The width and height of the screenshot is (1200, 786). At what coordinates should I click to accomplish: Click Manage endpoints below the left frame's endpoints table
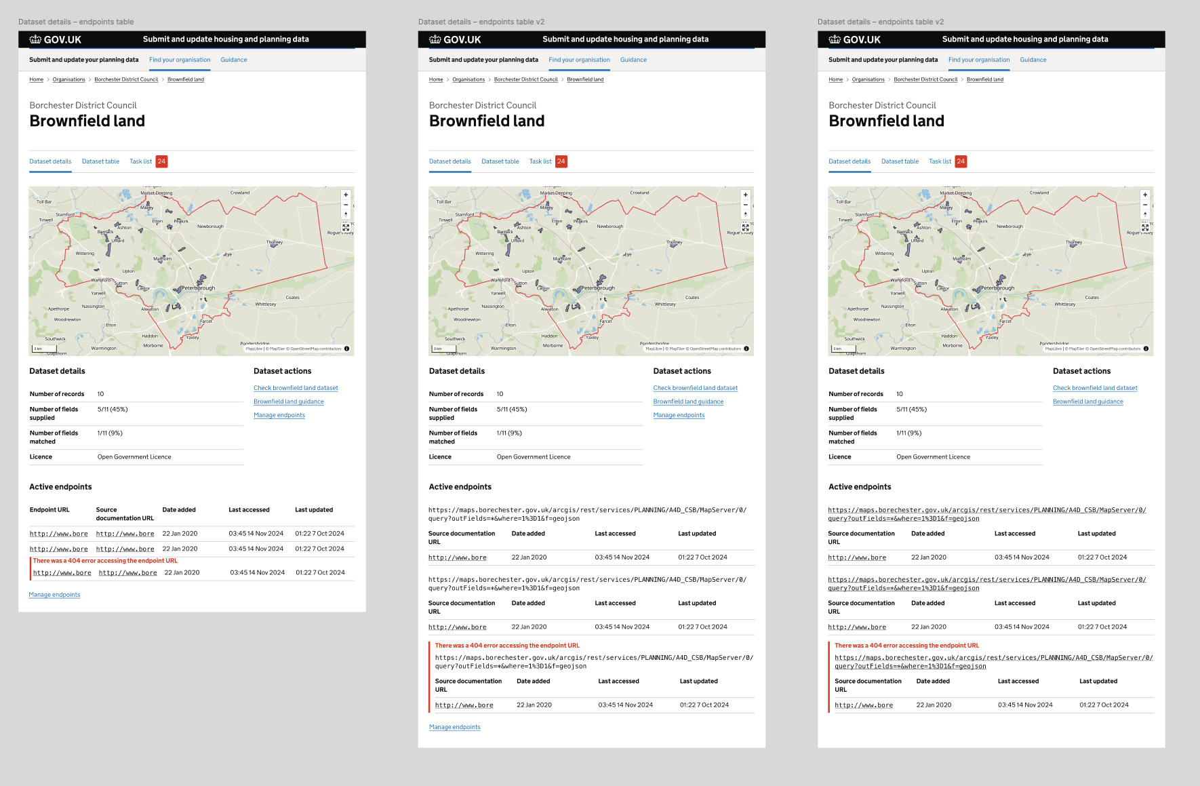54,595
